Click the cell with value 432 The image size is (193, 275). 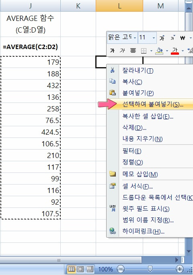point(31,85)
